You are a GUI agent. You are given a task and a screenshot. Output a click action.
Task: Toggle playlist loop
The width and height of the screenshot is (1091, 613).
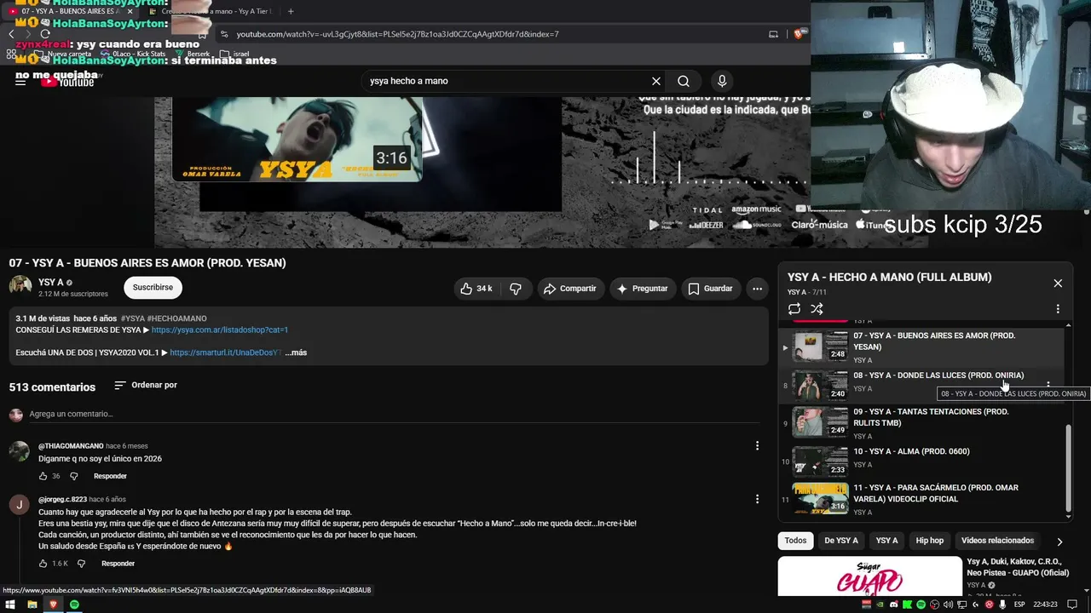coord(794,309)
